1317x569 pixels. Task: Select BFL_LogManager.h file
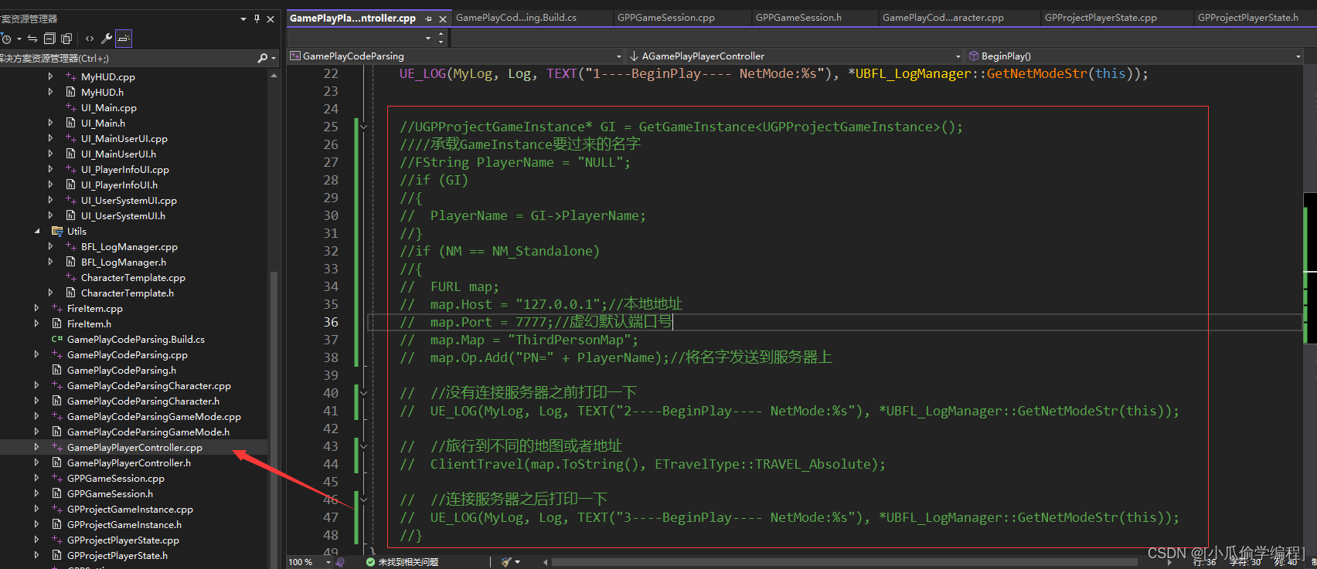pos(124,262)
